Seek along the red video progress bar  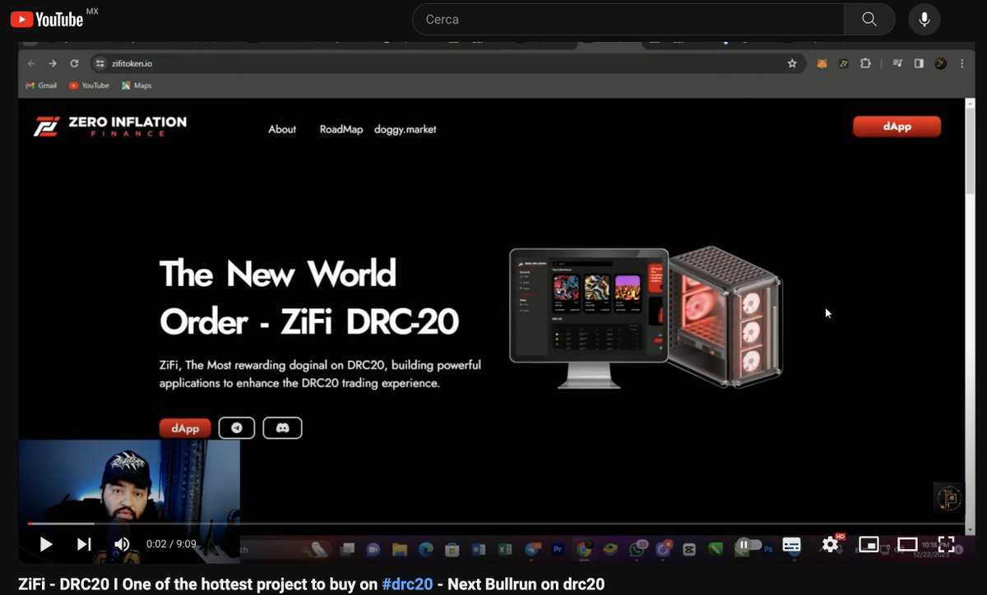point(495,524)
